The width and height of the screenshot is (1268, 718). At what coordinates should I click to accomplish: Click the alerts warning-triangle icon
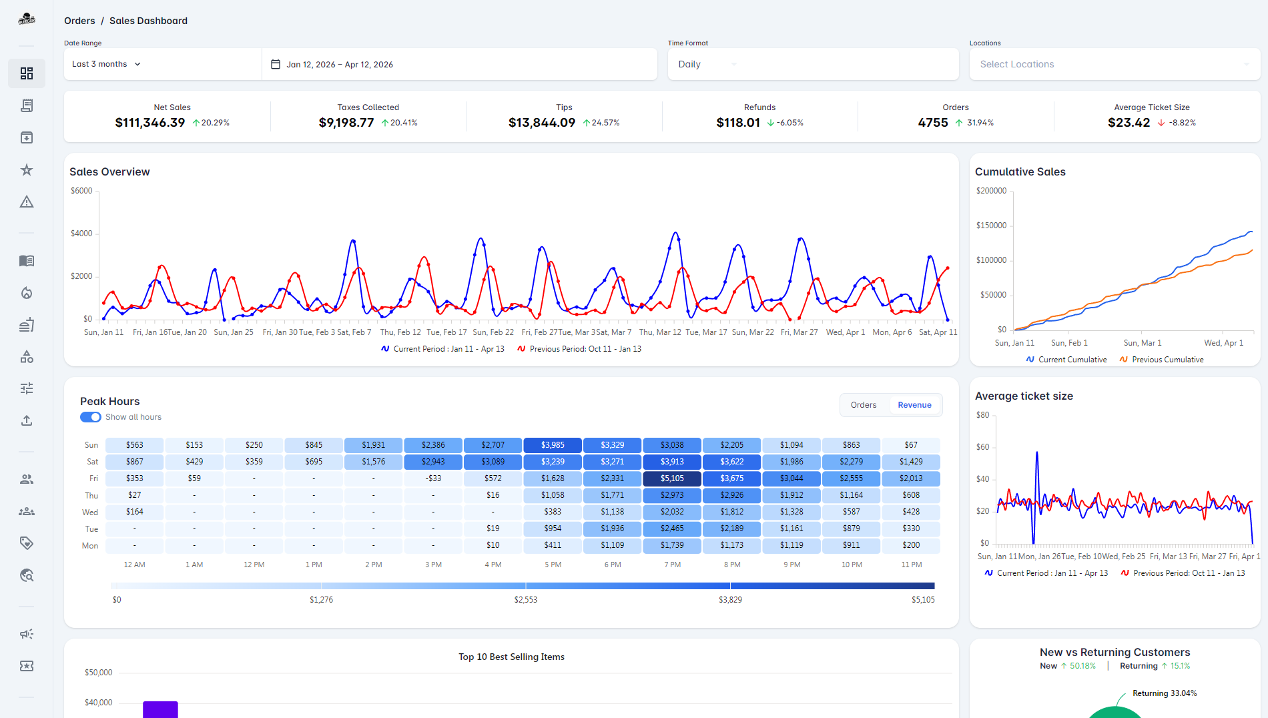point(27,202)
